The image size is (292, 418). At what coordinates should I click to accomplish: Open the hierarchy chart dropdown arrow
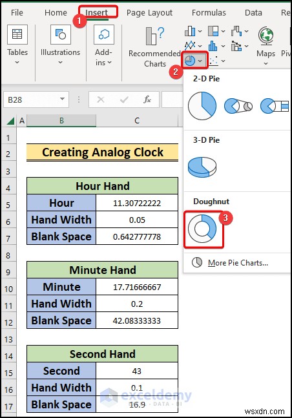[x=223, y=32]
